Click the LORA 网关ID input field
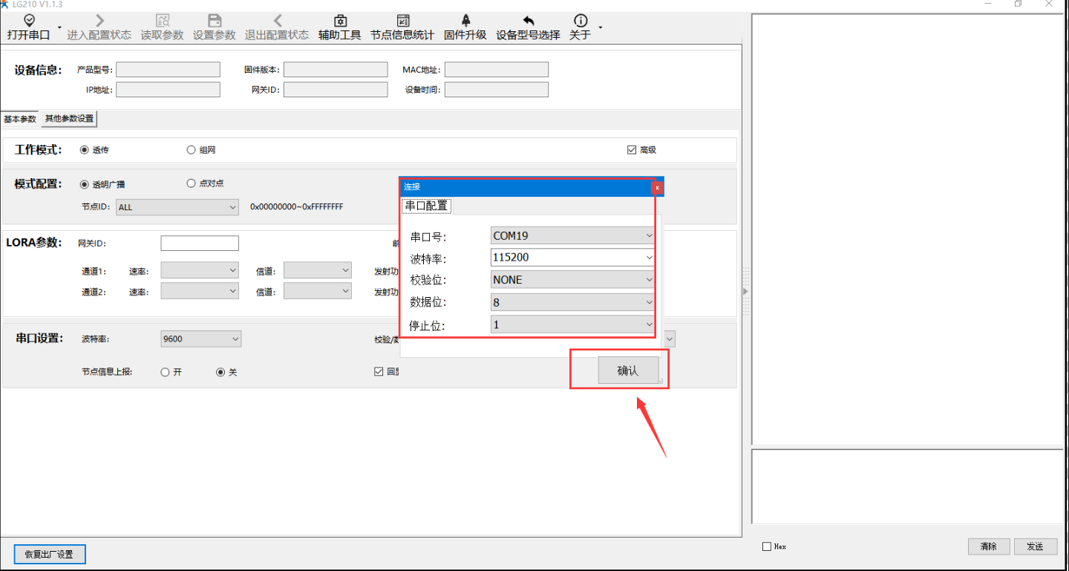Image resolution: width=1069 pixels, height=571 pixels. (x=200, y=244)
